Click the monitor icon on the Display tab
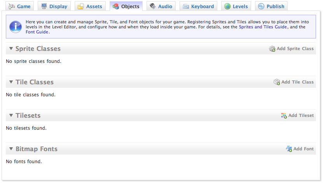This screenshot has height=183, width=323. [x=44, y=6]
